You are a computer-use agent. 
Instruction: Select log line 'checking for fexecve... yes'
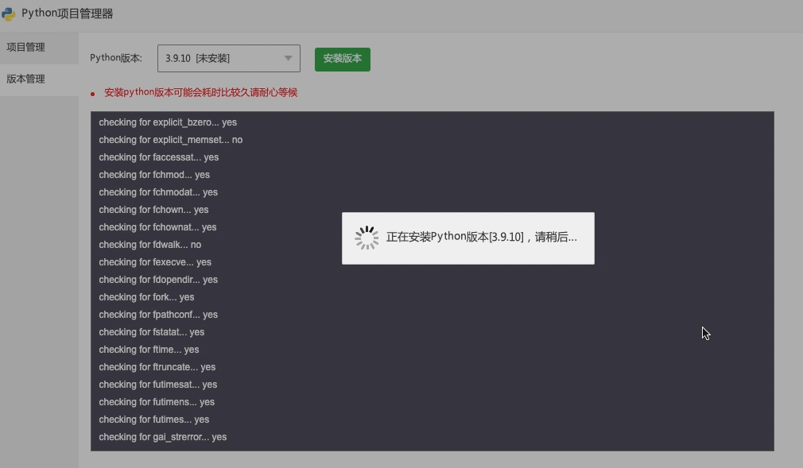[x=155, y=262]
